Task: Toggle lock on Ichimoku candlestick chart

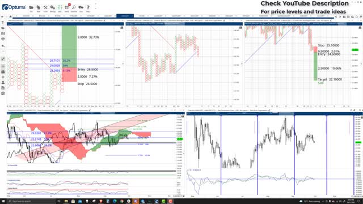Action: coord(183,116)
